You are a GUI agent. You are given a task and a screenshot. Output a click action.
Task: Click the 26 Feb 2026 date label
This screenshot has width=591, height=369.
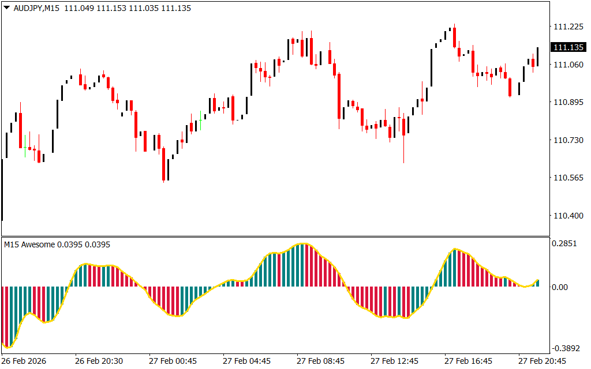click(x=24, y=361)
